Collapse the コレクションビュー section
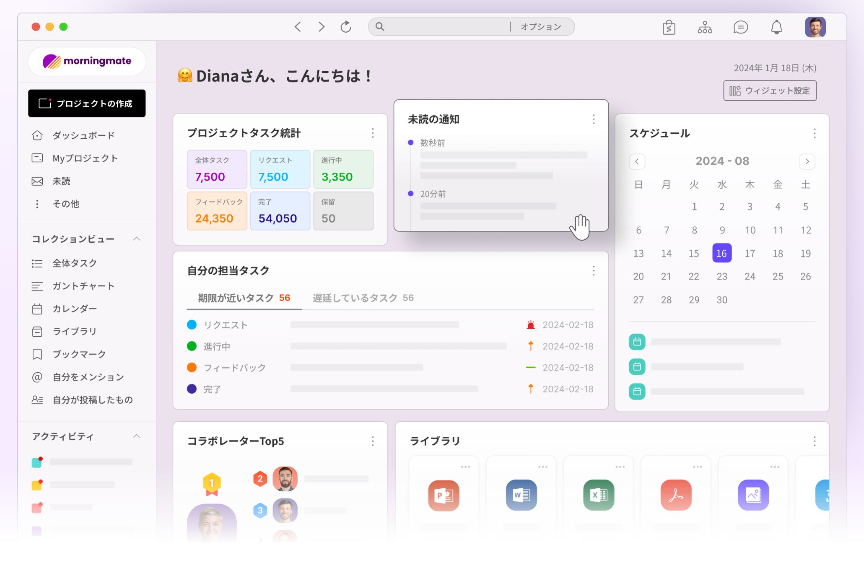 (x=136, y=239)
